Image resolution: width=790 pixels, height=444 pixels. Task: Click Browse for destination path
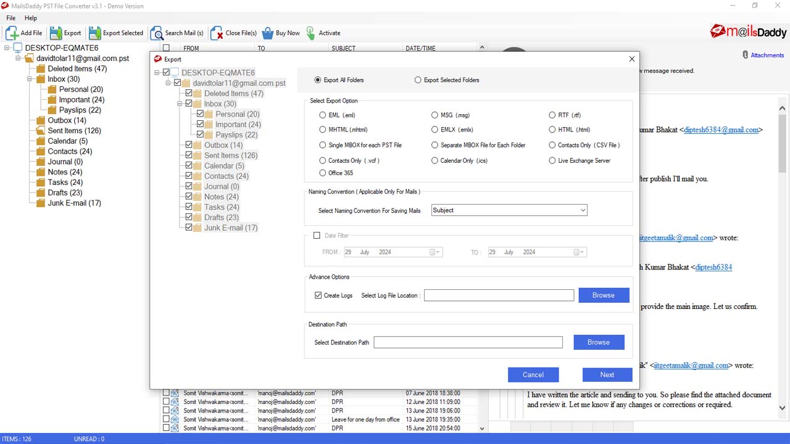click(599, 342)
